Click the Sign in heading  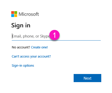[x=21, y=25]
